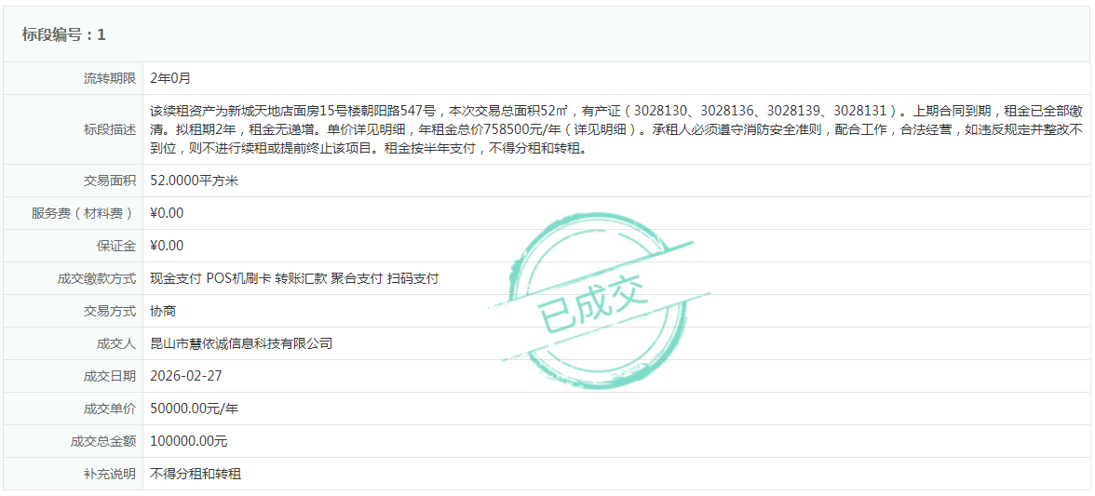Click the buyer name 昆山市慧依诚信息科技有限公司

click(x=241, y=343)
